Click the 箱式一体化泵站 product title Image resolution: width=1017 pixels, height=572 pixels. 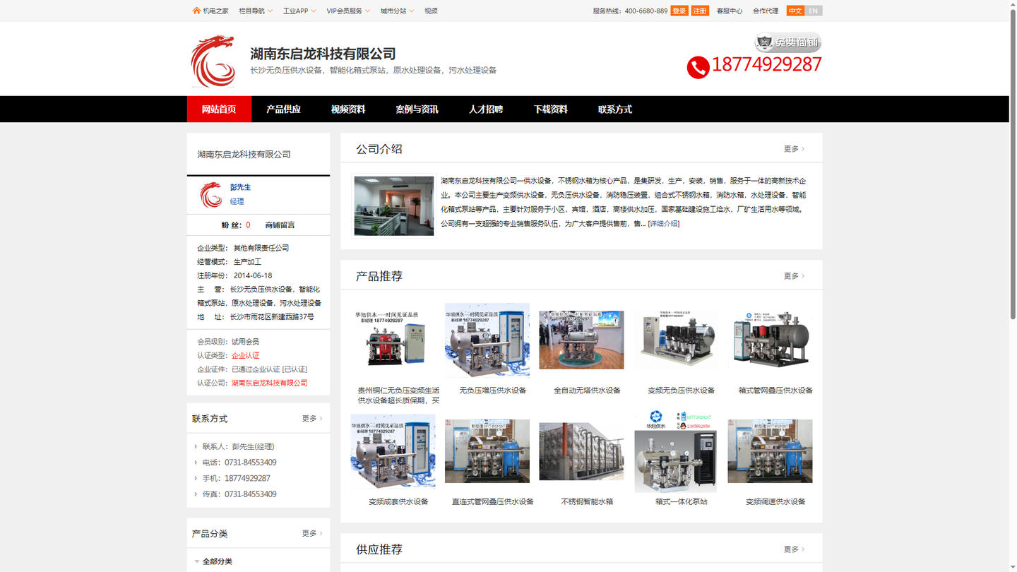681,501
